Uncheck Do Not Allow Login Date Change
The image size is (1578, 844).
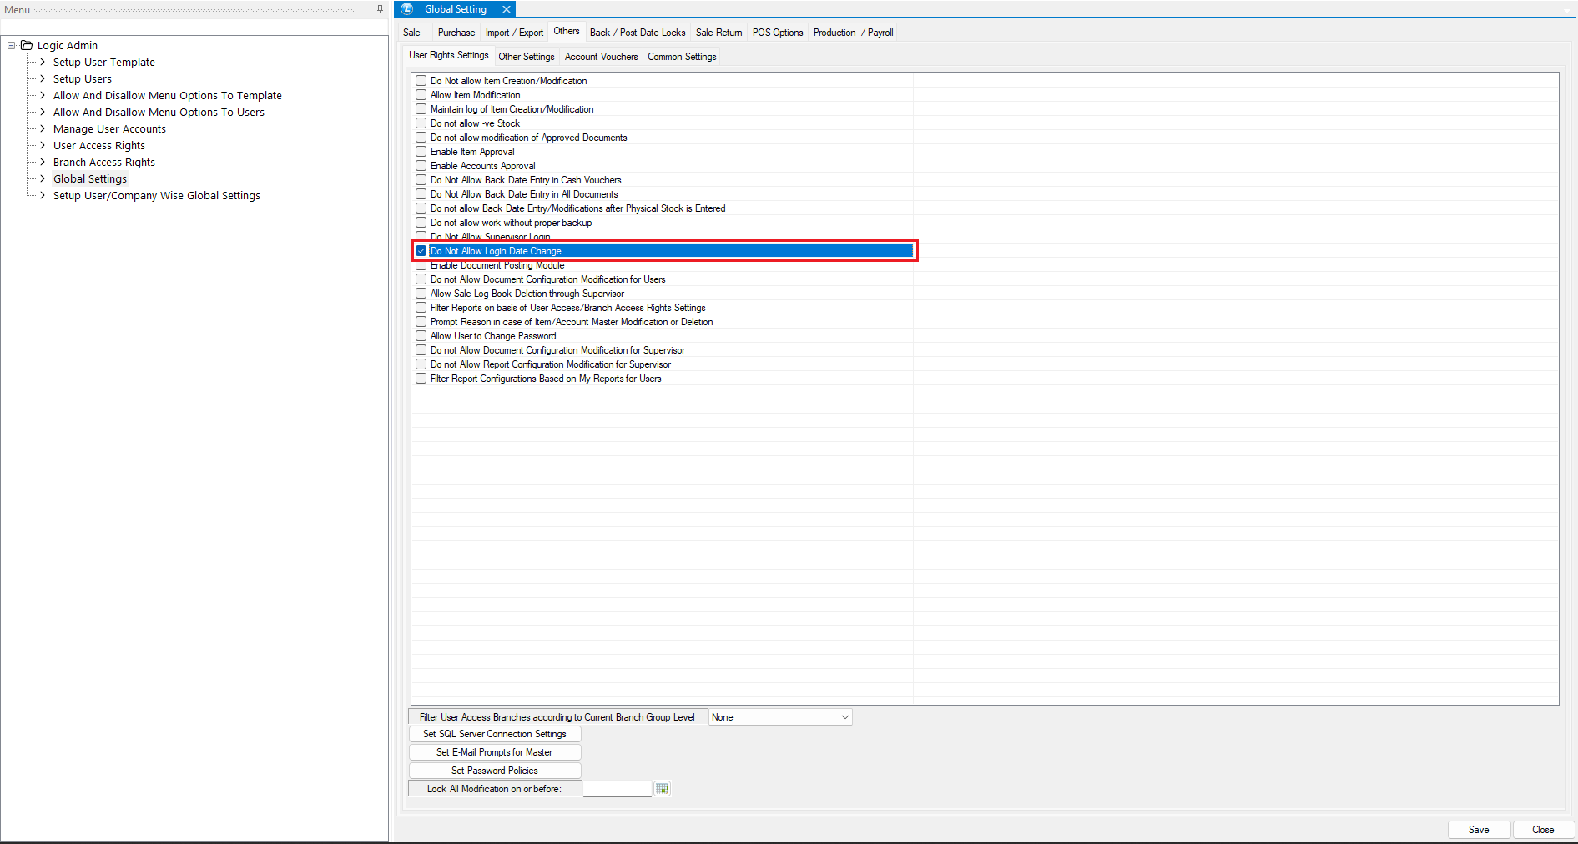(421, 251)
